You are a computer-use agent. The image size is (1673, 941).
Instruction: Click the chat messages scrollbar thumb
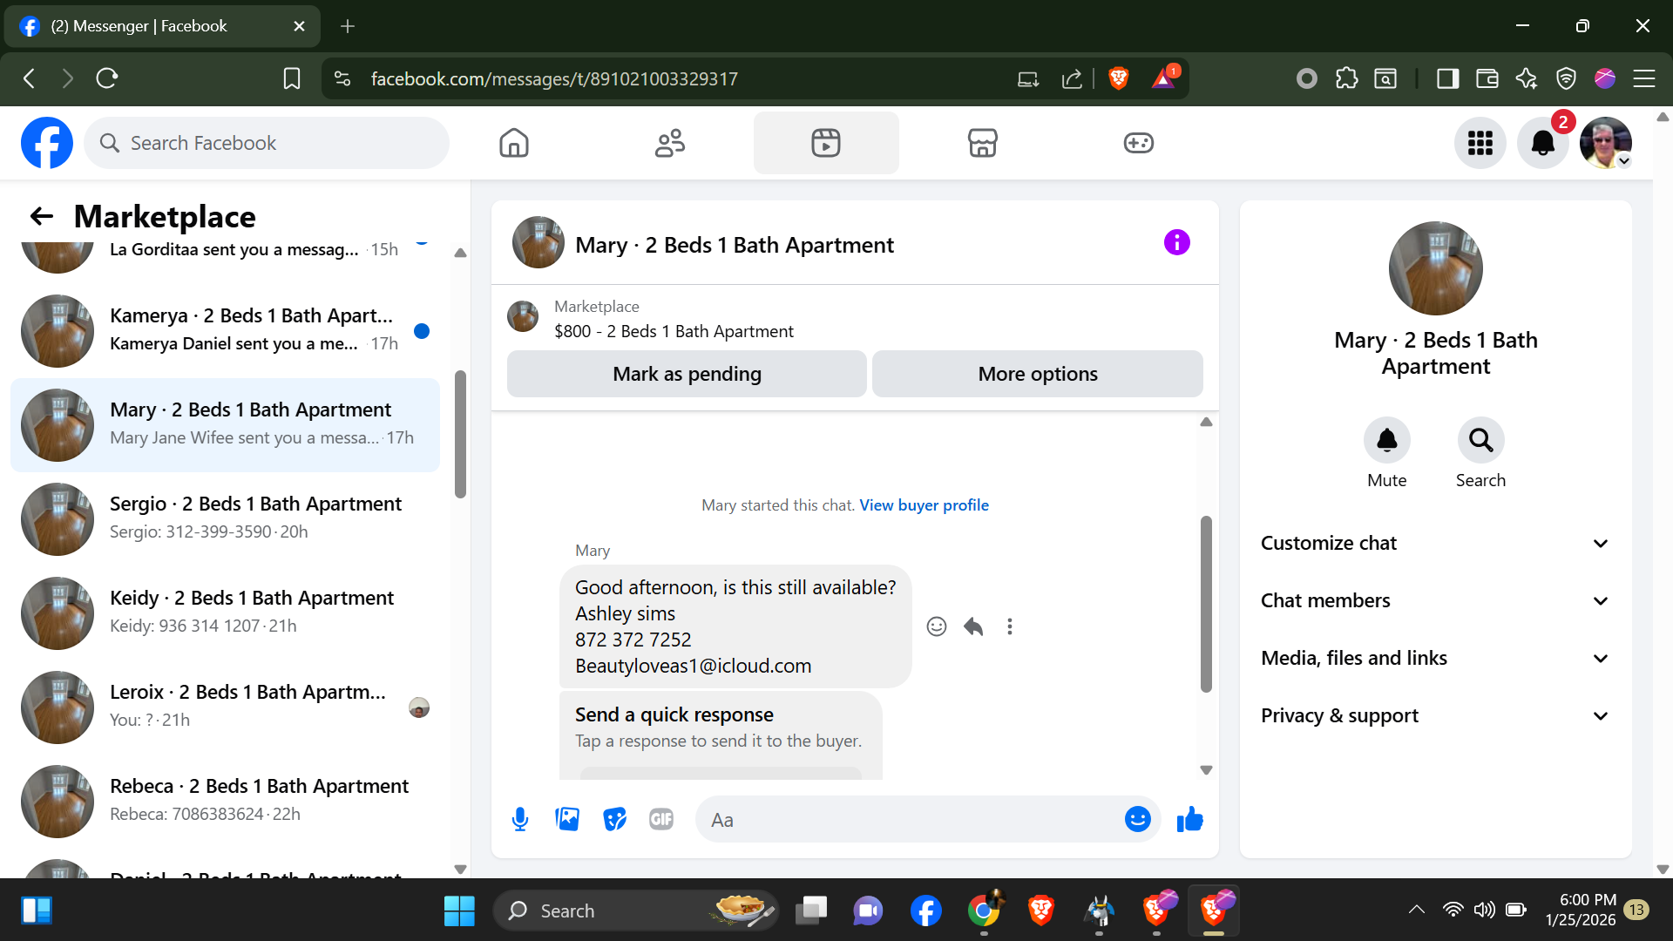1206,605
